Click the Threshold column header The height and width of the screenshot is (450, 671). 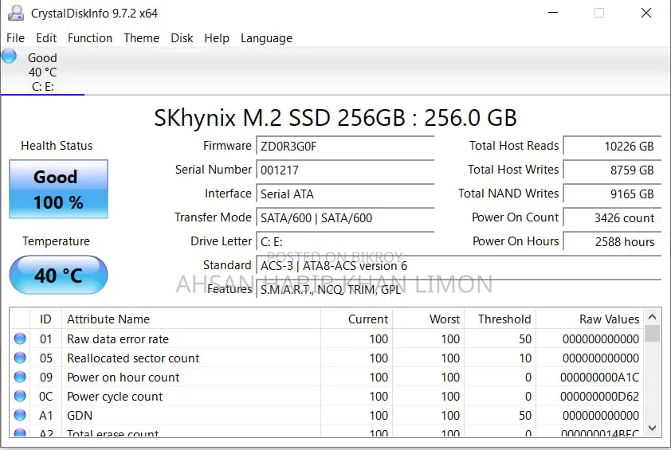[500, 319]
